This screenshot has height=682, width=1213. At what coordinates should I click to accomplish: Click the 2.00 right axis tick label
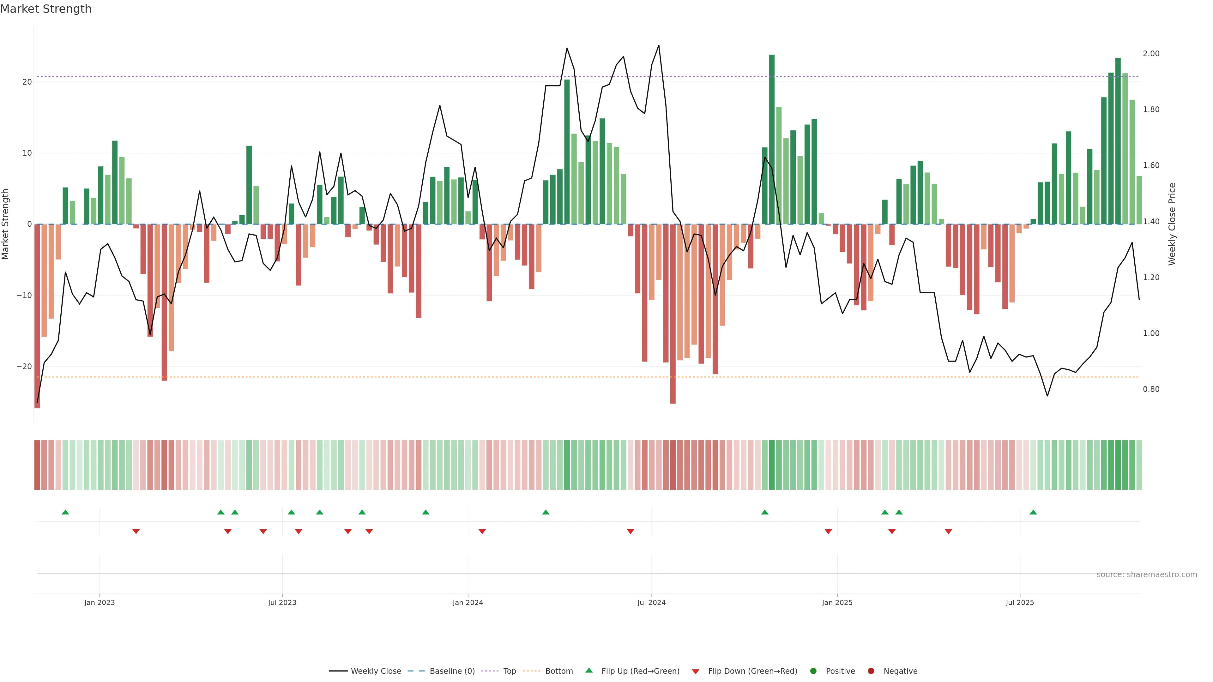(x=1151, y=54)
